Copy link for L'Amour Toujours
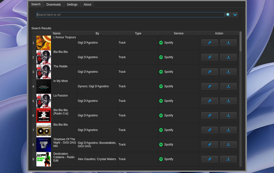Viewport: 274px width, 173px height. point(210,43)
